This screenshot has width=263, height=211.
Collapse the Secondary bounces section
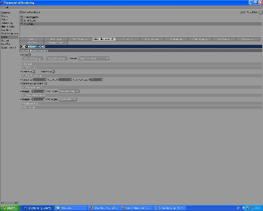coord(142,95)
